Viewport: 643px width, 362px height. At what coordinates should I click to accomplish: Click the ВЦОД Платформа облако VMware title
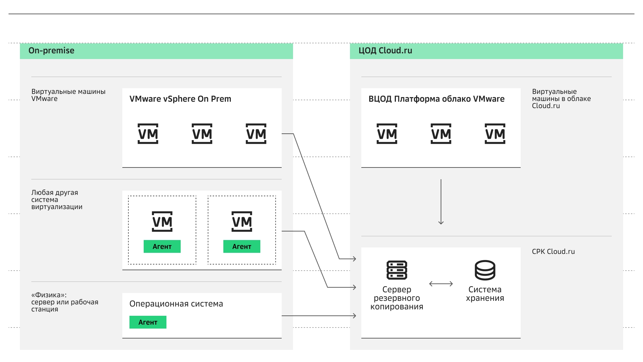point(436,99)
